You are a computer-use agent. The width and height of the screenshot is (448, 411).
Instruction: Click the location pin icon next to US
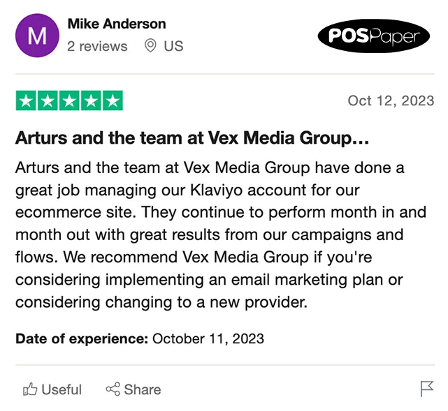pyautogui.click(x=150, y=45)
